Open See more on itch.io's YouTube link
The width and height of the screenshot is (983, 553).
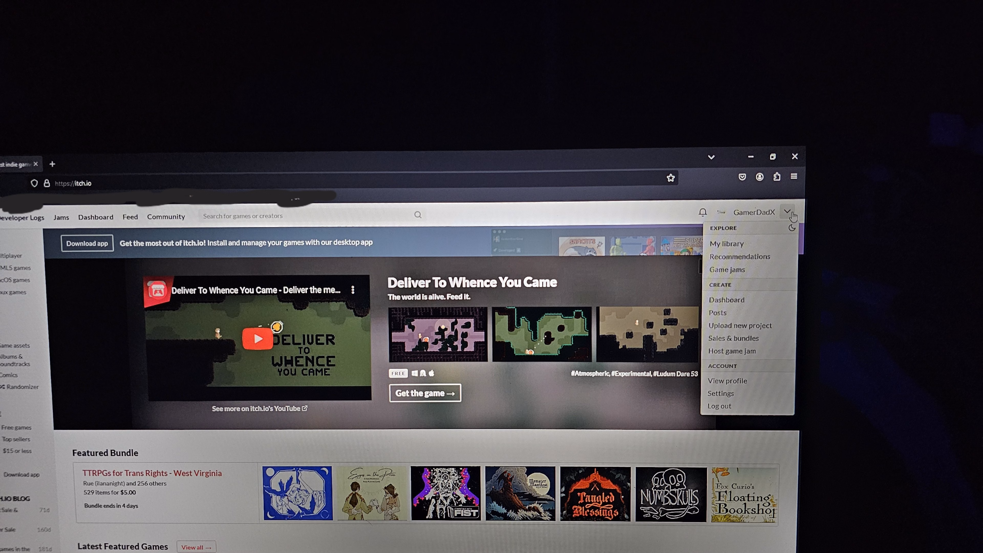[260, 408]
